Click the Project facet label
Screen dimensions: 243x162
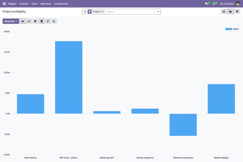(96, 12)
